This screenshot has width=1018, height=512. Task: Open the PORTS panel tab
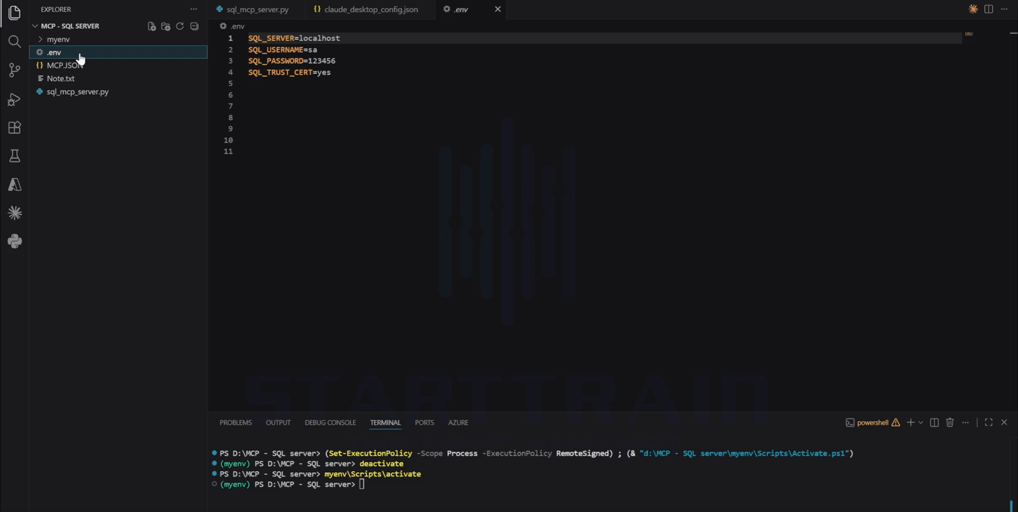click(x=424, y=422)
